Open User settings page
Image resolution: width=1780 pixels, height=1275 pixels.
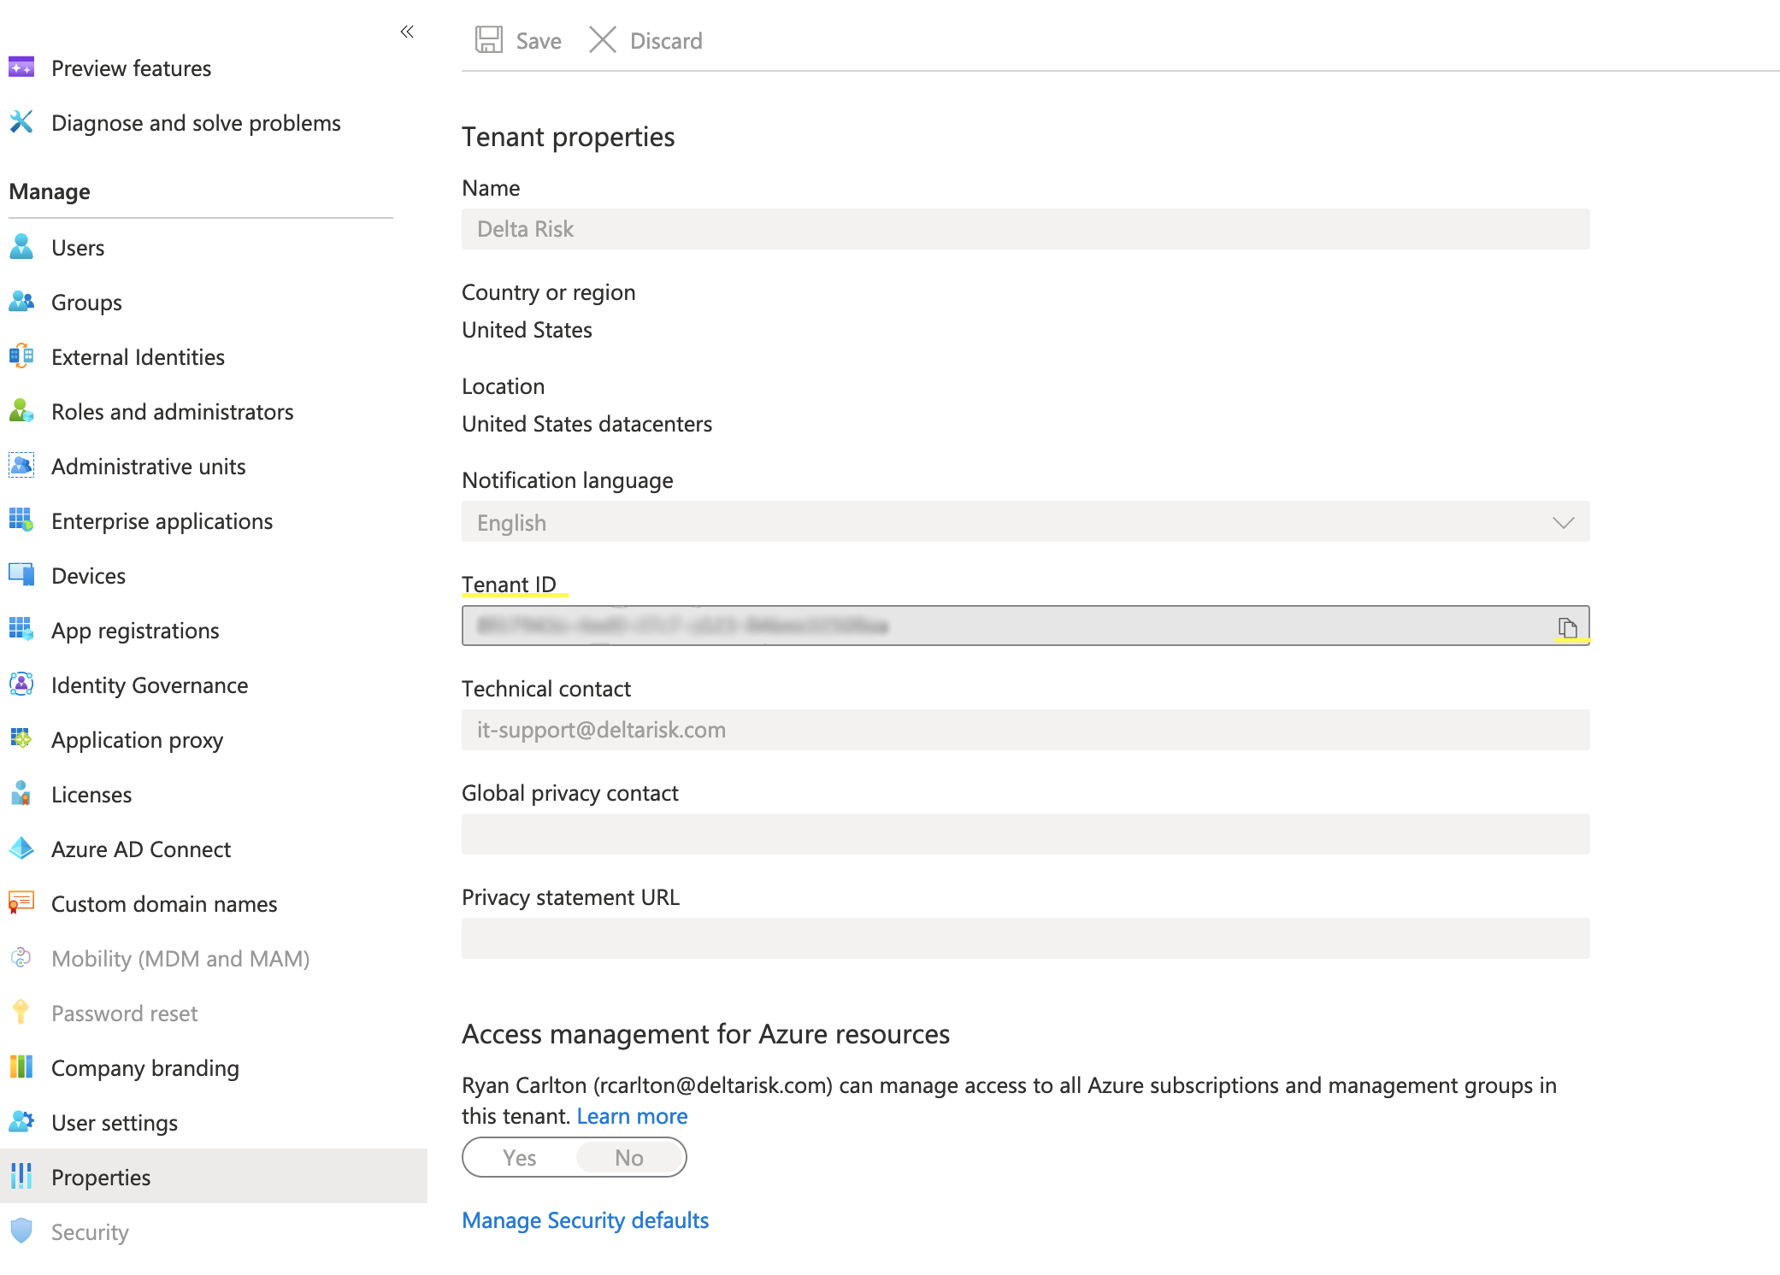[115, 1123]
